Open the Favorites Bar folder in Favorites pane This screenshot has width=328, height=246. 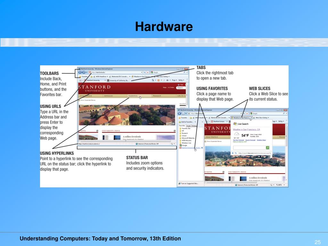click(185, 128)
